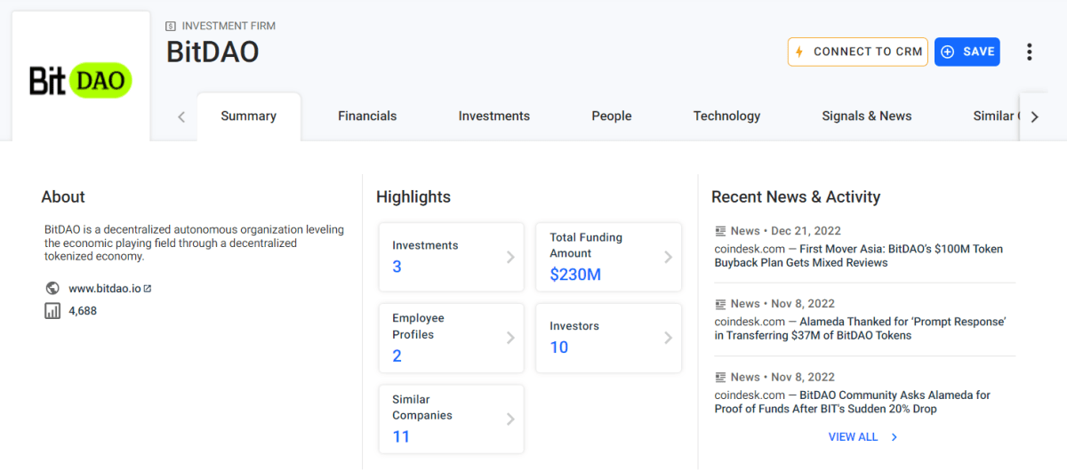
Task: Visit the www.bitdao.io link
Action: (x=105, y=289)
